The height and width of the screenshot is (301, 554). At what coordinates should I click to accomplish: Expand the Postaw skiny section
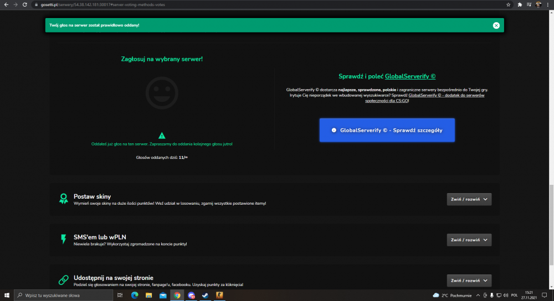(469, 199)
